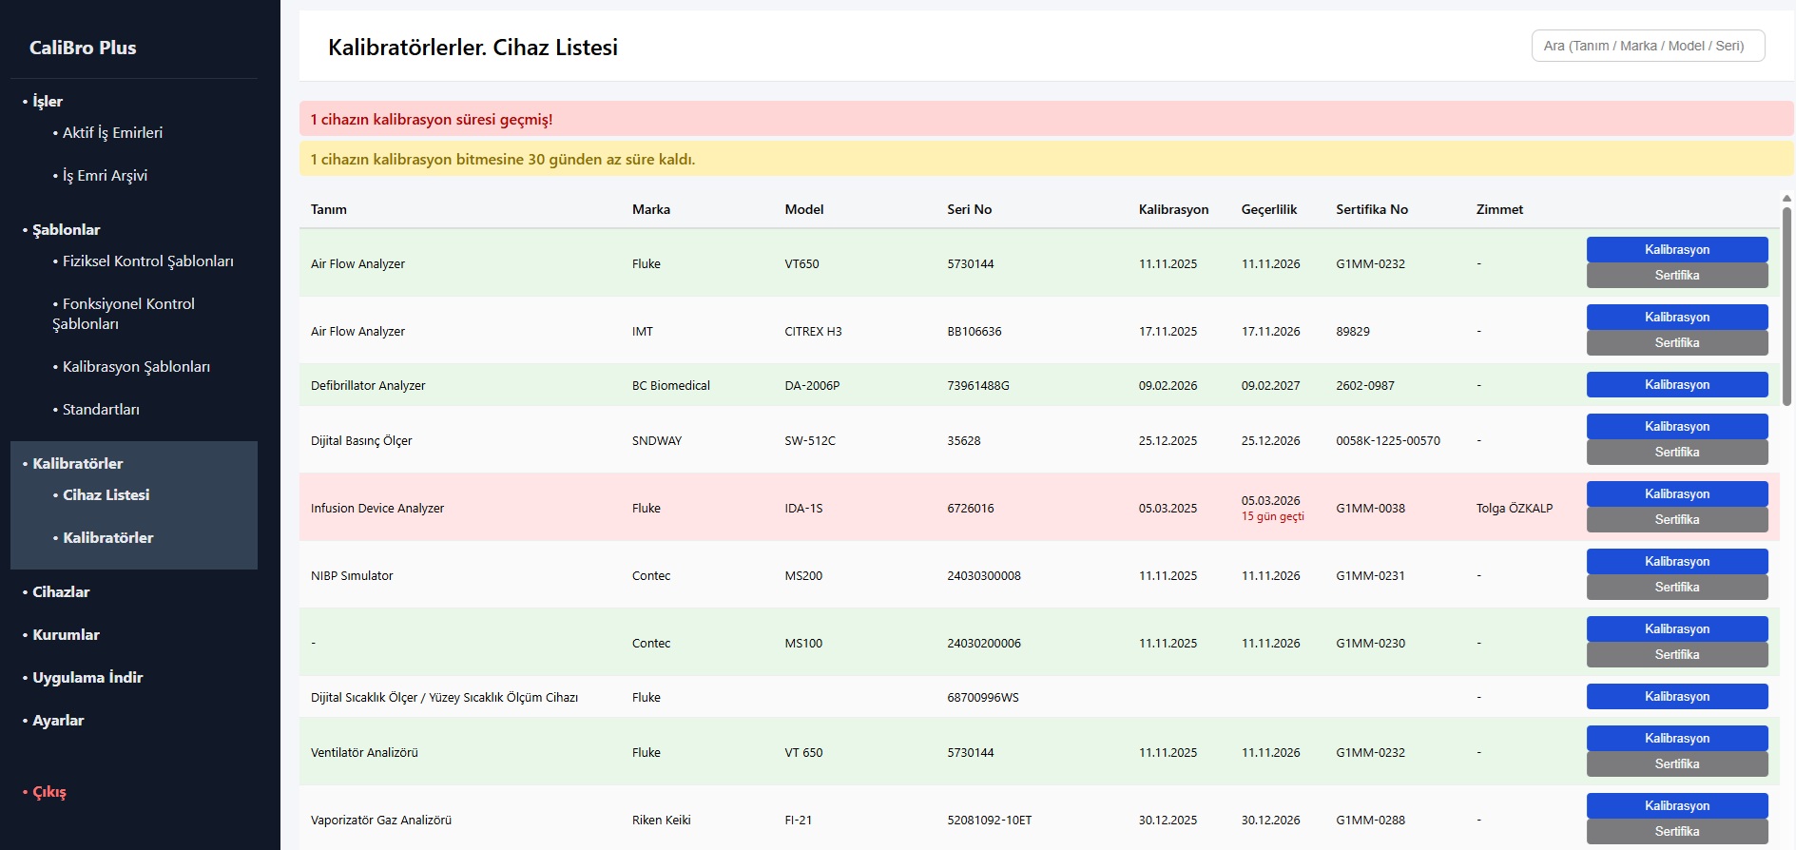Go to İş Emri Arşivi

point(105,176)
